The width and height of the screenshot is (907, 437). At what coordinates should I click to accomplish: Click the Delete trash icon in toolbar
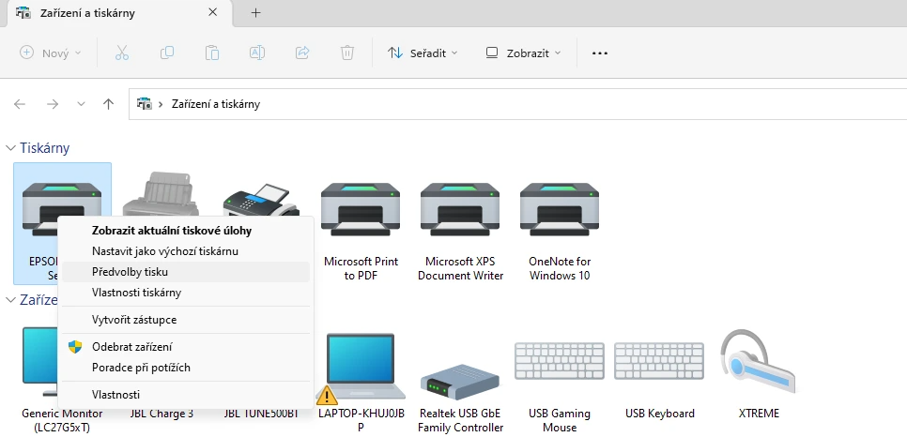(347, 53)
